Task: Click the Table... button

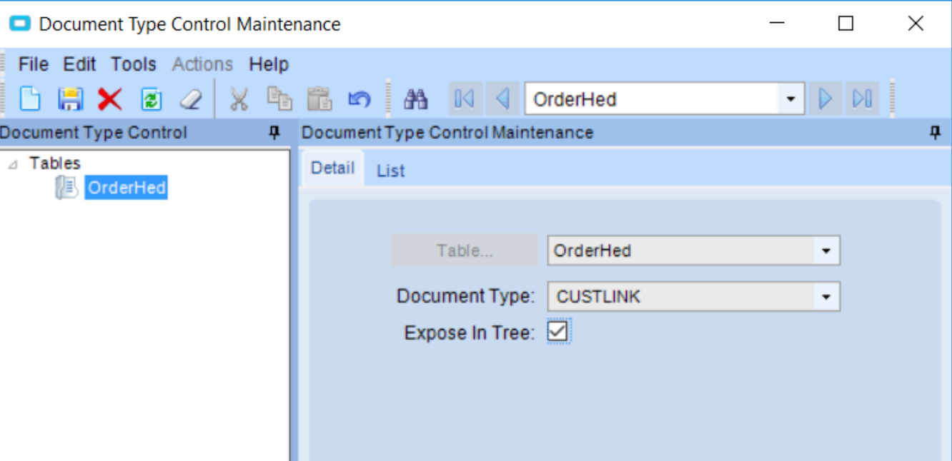Action: pos(464,251)
